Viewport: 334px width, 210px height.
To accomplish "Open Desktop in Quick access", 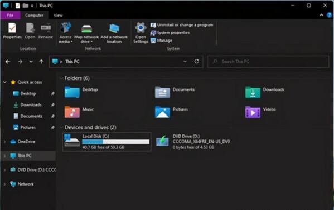I will 28,93.
